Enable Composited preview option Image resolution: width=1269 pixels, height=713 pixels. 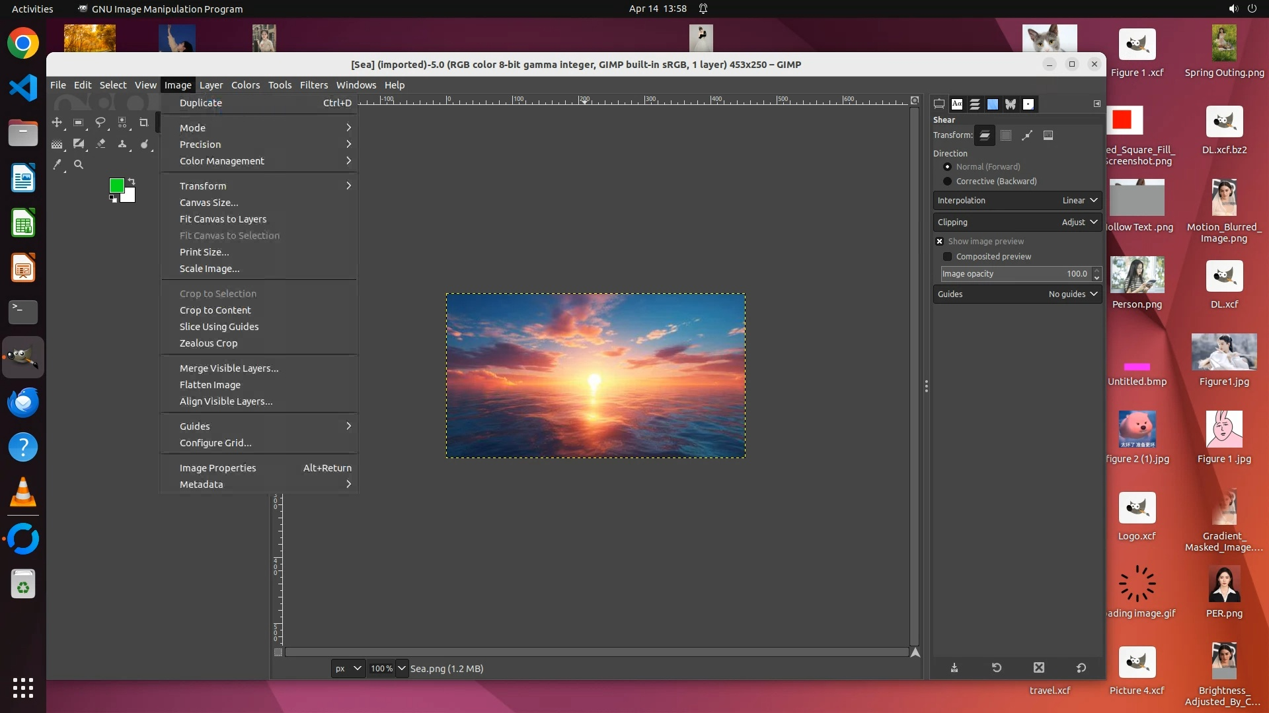tap(948, 257)
